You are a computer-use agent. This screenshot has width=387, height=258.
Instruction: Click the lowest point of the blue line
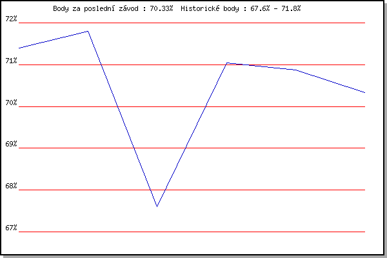[x=157, y=206]
